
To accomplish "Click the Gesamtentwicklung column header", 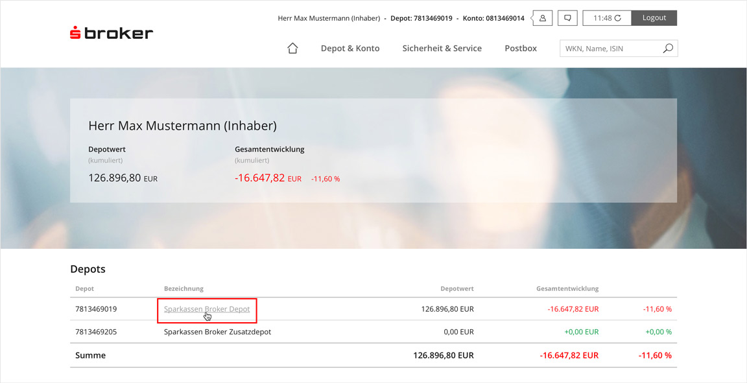I will tap(567, 288).
